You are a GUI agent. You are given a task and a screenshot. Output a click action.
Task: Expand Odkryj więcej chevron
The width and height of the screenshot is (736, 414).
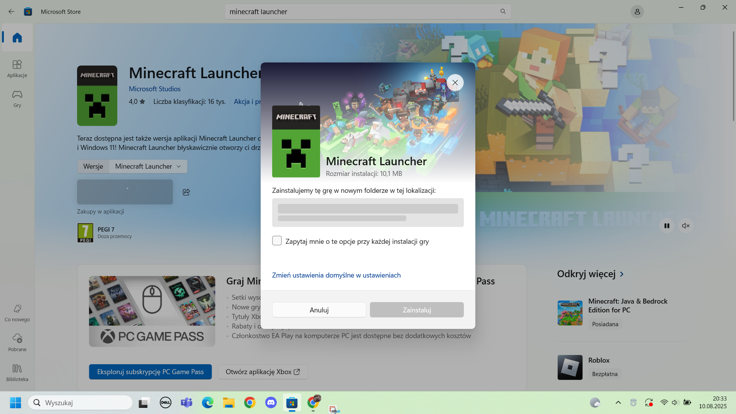click(622, 274)
